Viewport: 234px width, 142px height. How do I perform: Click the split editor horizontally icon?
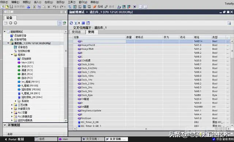(x=140, y=7)
